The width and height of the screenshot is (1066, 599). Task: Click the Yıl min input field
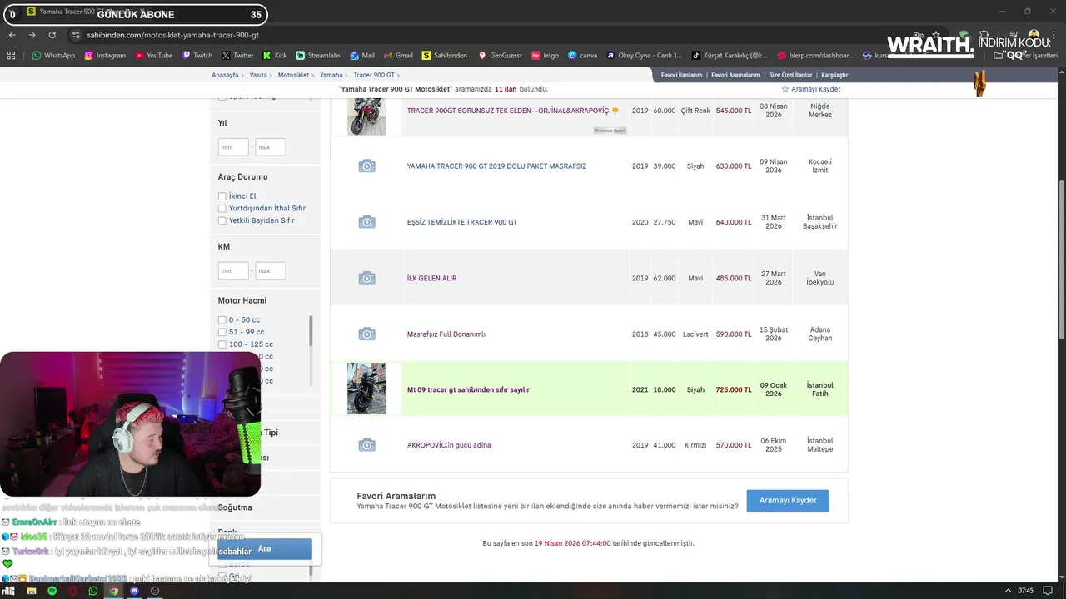coord(233,147)
